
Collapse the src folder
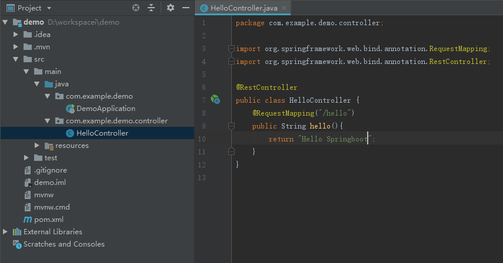click(x=15, y=59)
